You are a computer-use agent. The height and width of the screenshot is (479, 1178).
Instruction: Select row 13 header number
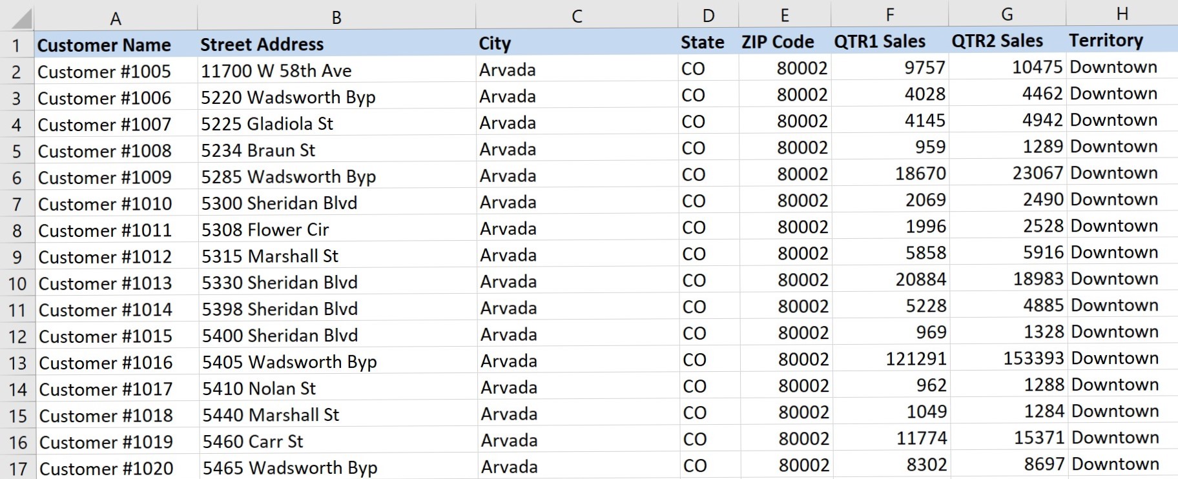[x=17, y=363]
